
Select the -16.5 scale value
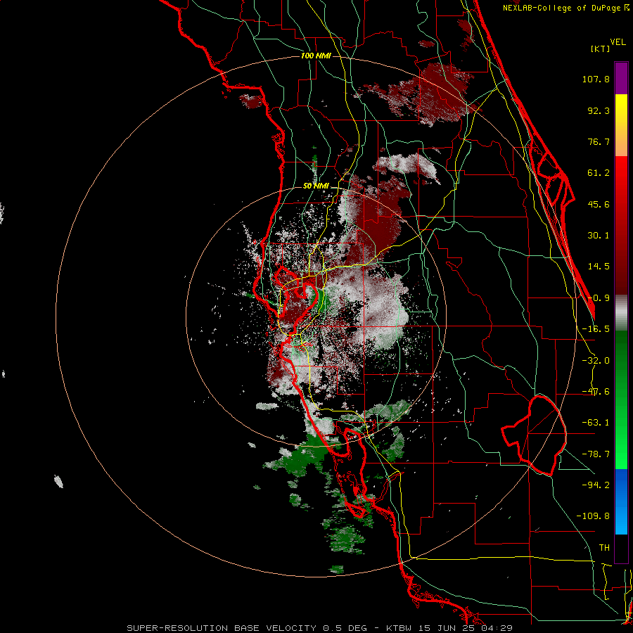[596, 329]
